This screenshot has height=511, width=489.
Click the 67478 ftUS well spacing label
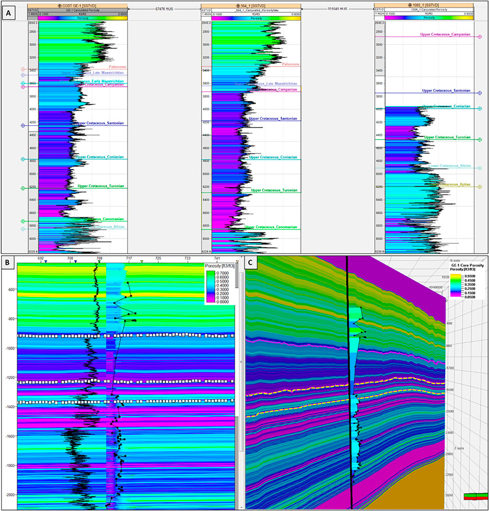pos(164,9)
